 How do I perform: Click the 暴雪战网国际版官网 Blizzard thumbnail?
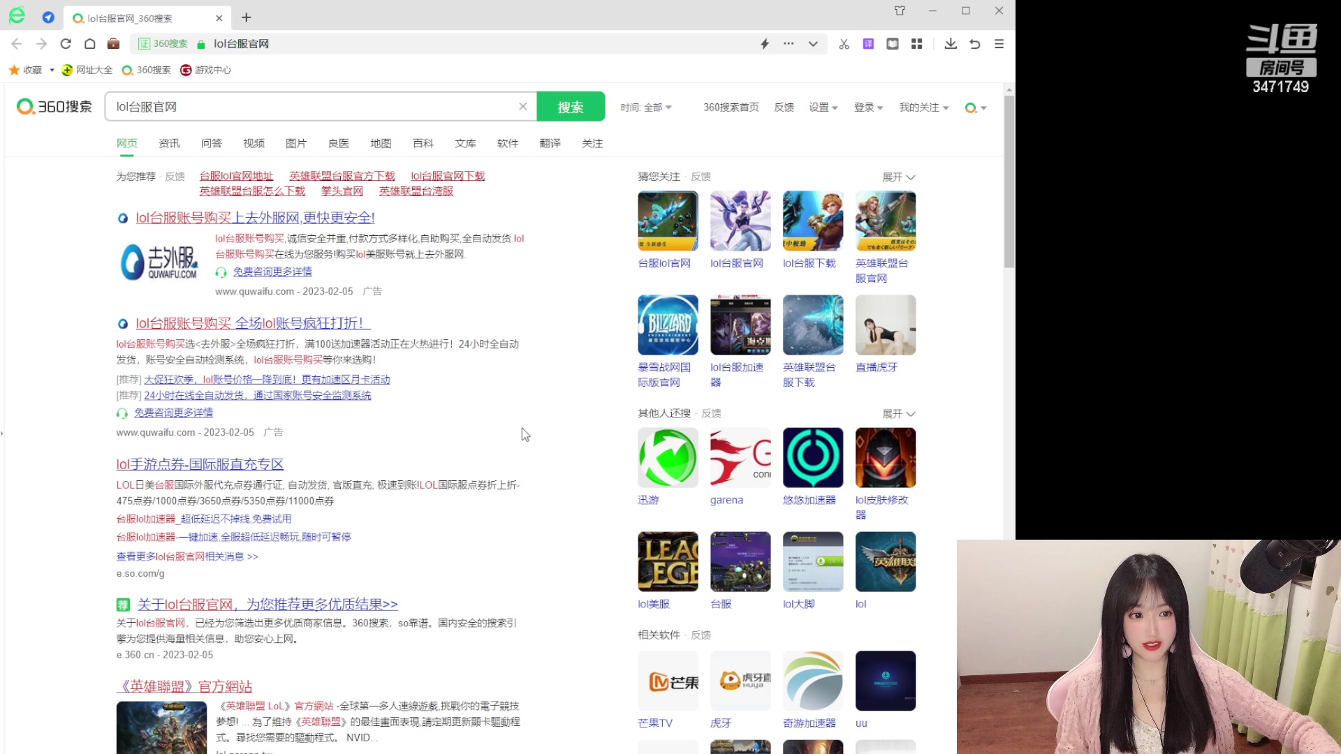click(x=668, y=325)
